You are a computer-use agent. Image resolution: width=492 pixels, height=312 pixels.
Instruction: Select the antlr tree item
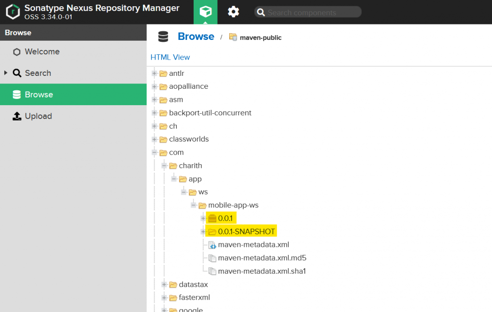point(177,73)
